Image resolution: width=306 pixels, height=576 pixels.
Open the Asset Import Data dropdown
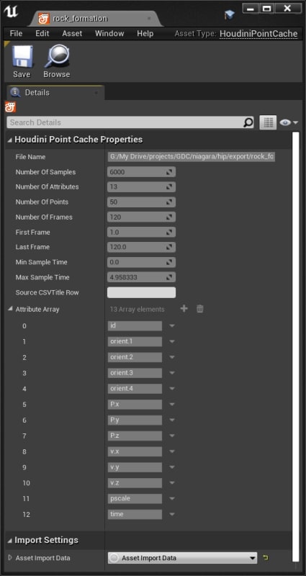point(183,558)
